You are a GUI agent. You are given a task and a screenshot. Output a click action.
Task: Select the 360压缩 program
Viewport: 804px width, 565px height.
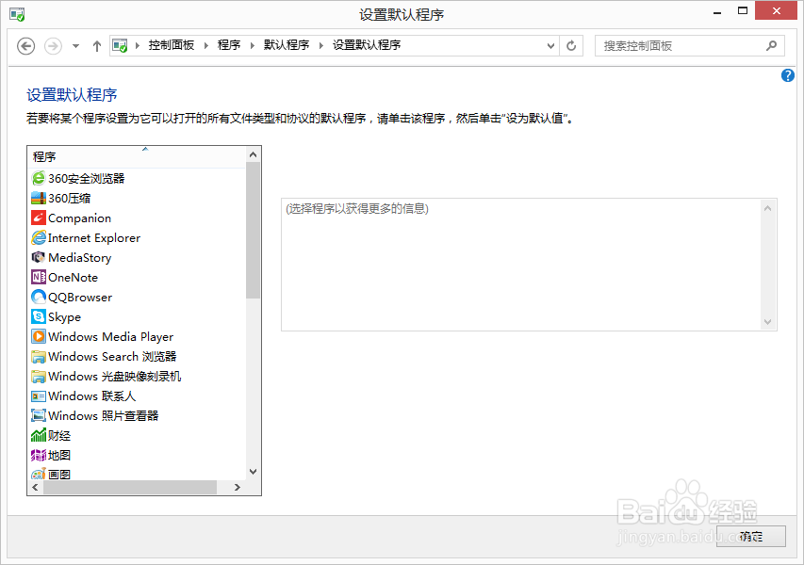66,198
